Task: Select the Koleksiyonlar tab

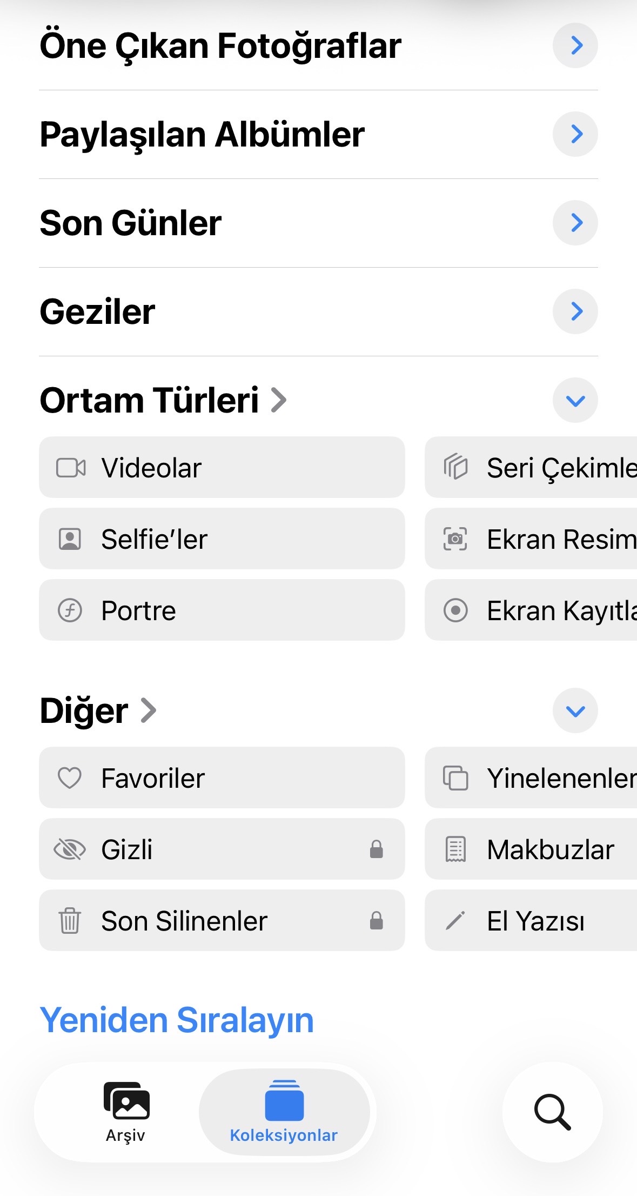Action: [x=284, y=1112]
